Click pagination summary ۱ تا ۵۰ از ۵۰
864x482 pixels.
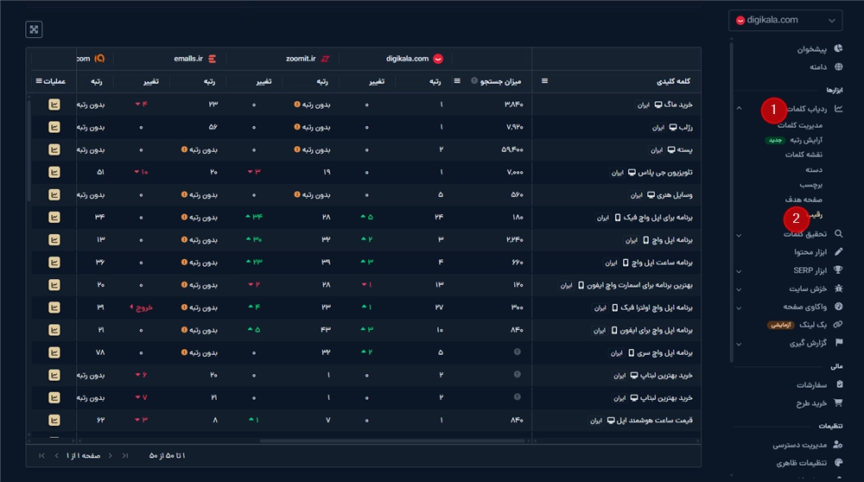[168, 455]
